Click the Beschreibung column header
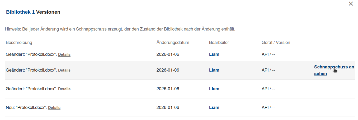Viewport: 358px width, 120px height. click(x=19, y=42)
